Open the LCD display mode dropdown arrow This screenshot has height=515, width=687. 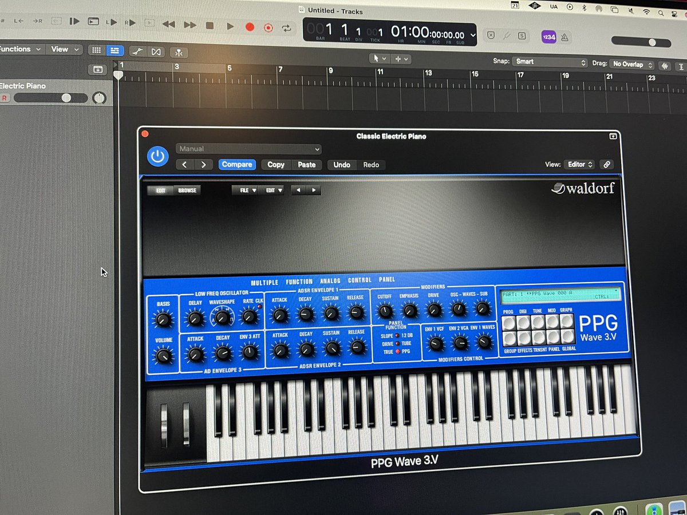coord(472,35)
